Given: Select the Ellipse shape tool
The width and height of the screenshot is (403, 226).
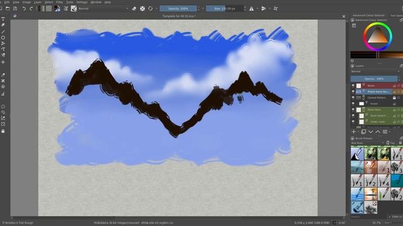Looking at the screenshot, I should 3,38.
